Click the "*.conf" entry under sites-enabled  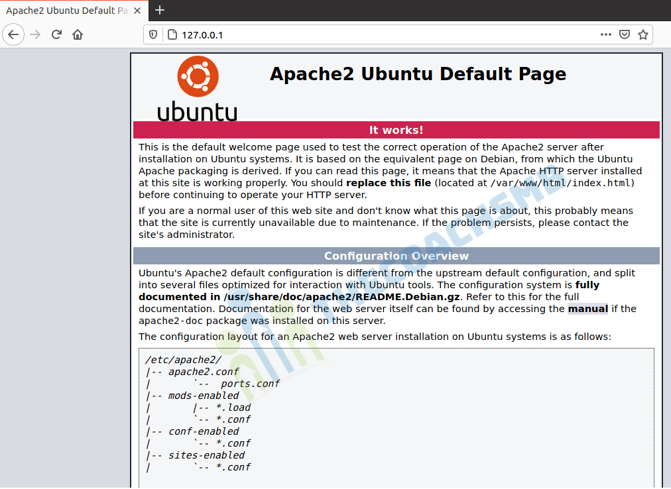(233, 468)
